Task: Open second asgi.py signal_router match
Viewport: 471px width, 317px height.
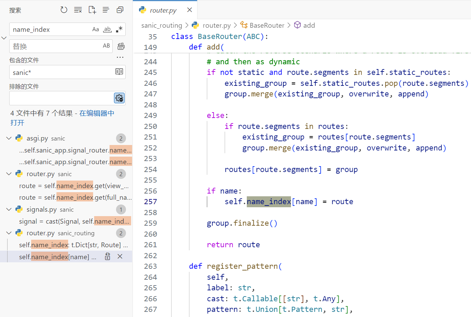Action: click(x=75, y=162)
